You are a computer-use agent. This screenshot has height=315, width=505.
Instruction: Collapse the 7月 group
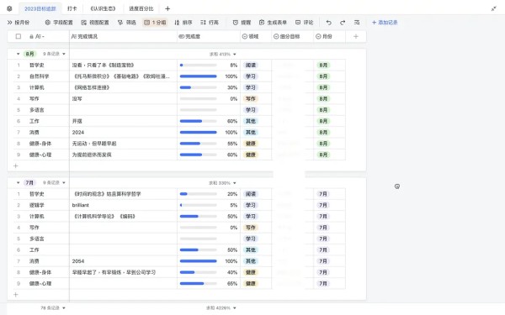18,182
